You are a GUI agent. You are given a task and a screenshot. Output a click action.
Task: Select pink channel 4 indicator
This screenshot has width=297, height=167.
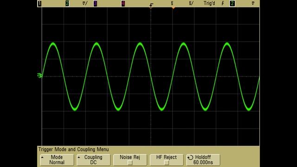coord(123,3)
